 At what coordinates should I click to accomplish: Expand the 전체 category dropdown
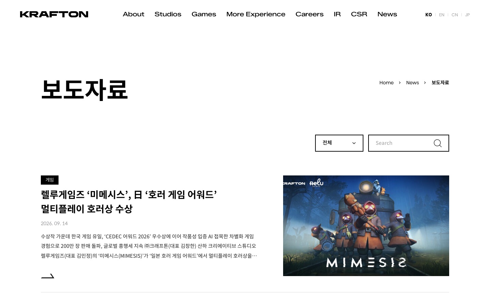tap(339, 143)
